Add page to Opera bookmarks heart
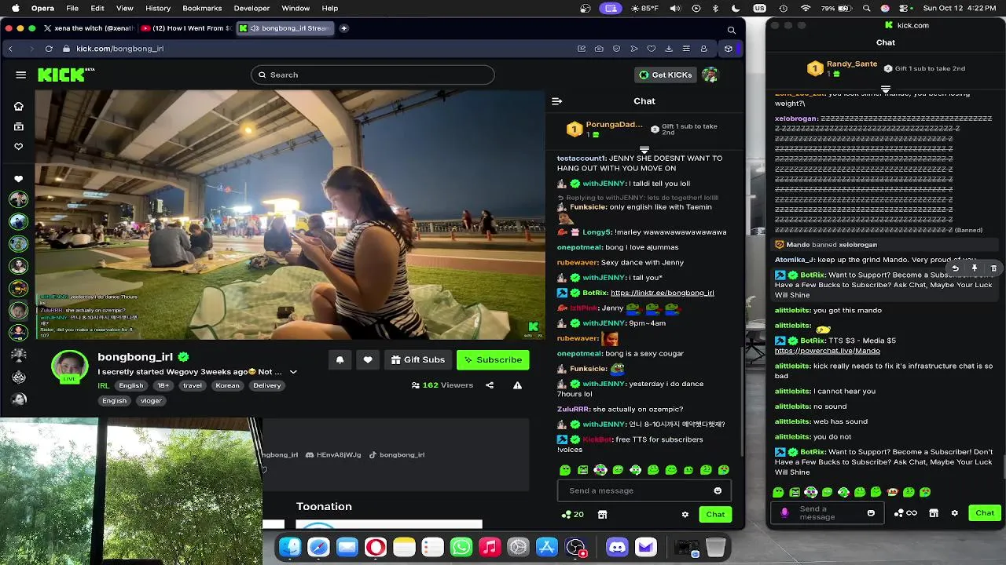The image size is (1006, 565). click(652, 49)
